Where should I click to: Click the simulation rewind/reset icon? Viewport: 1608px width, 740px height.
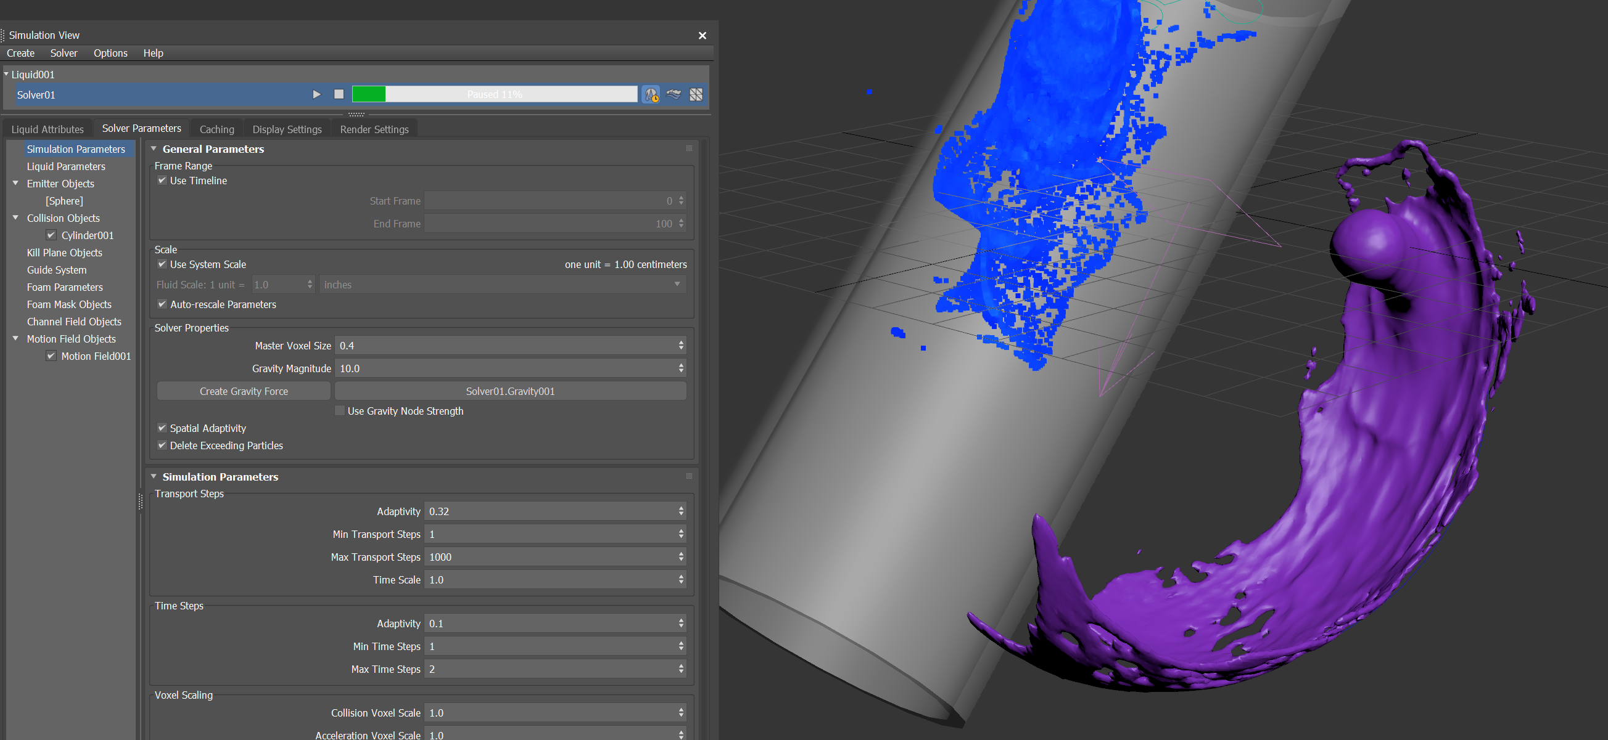click(x=339, y=94)
